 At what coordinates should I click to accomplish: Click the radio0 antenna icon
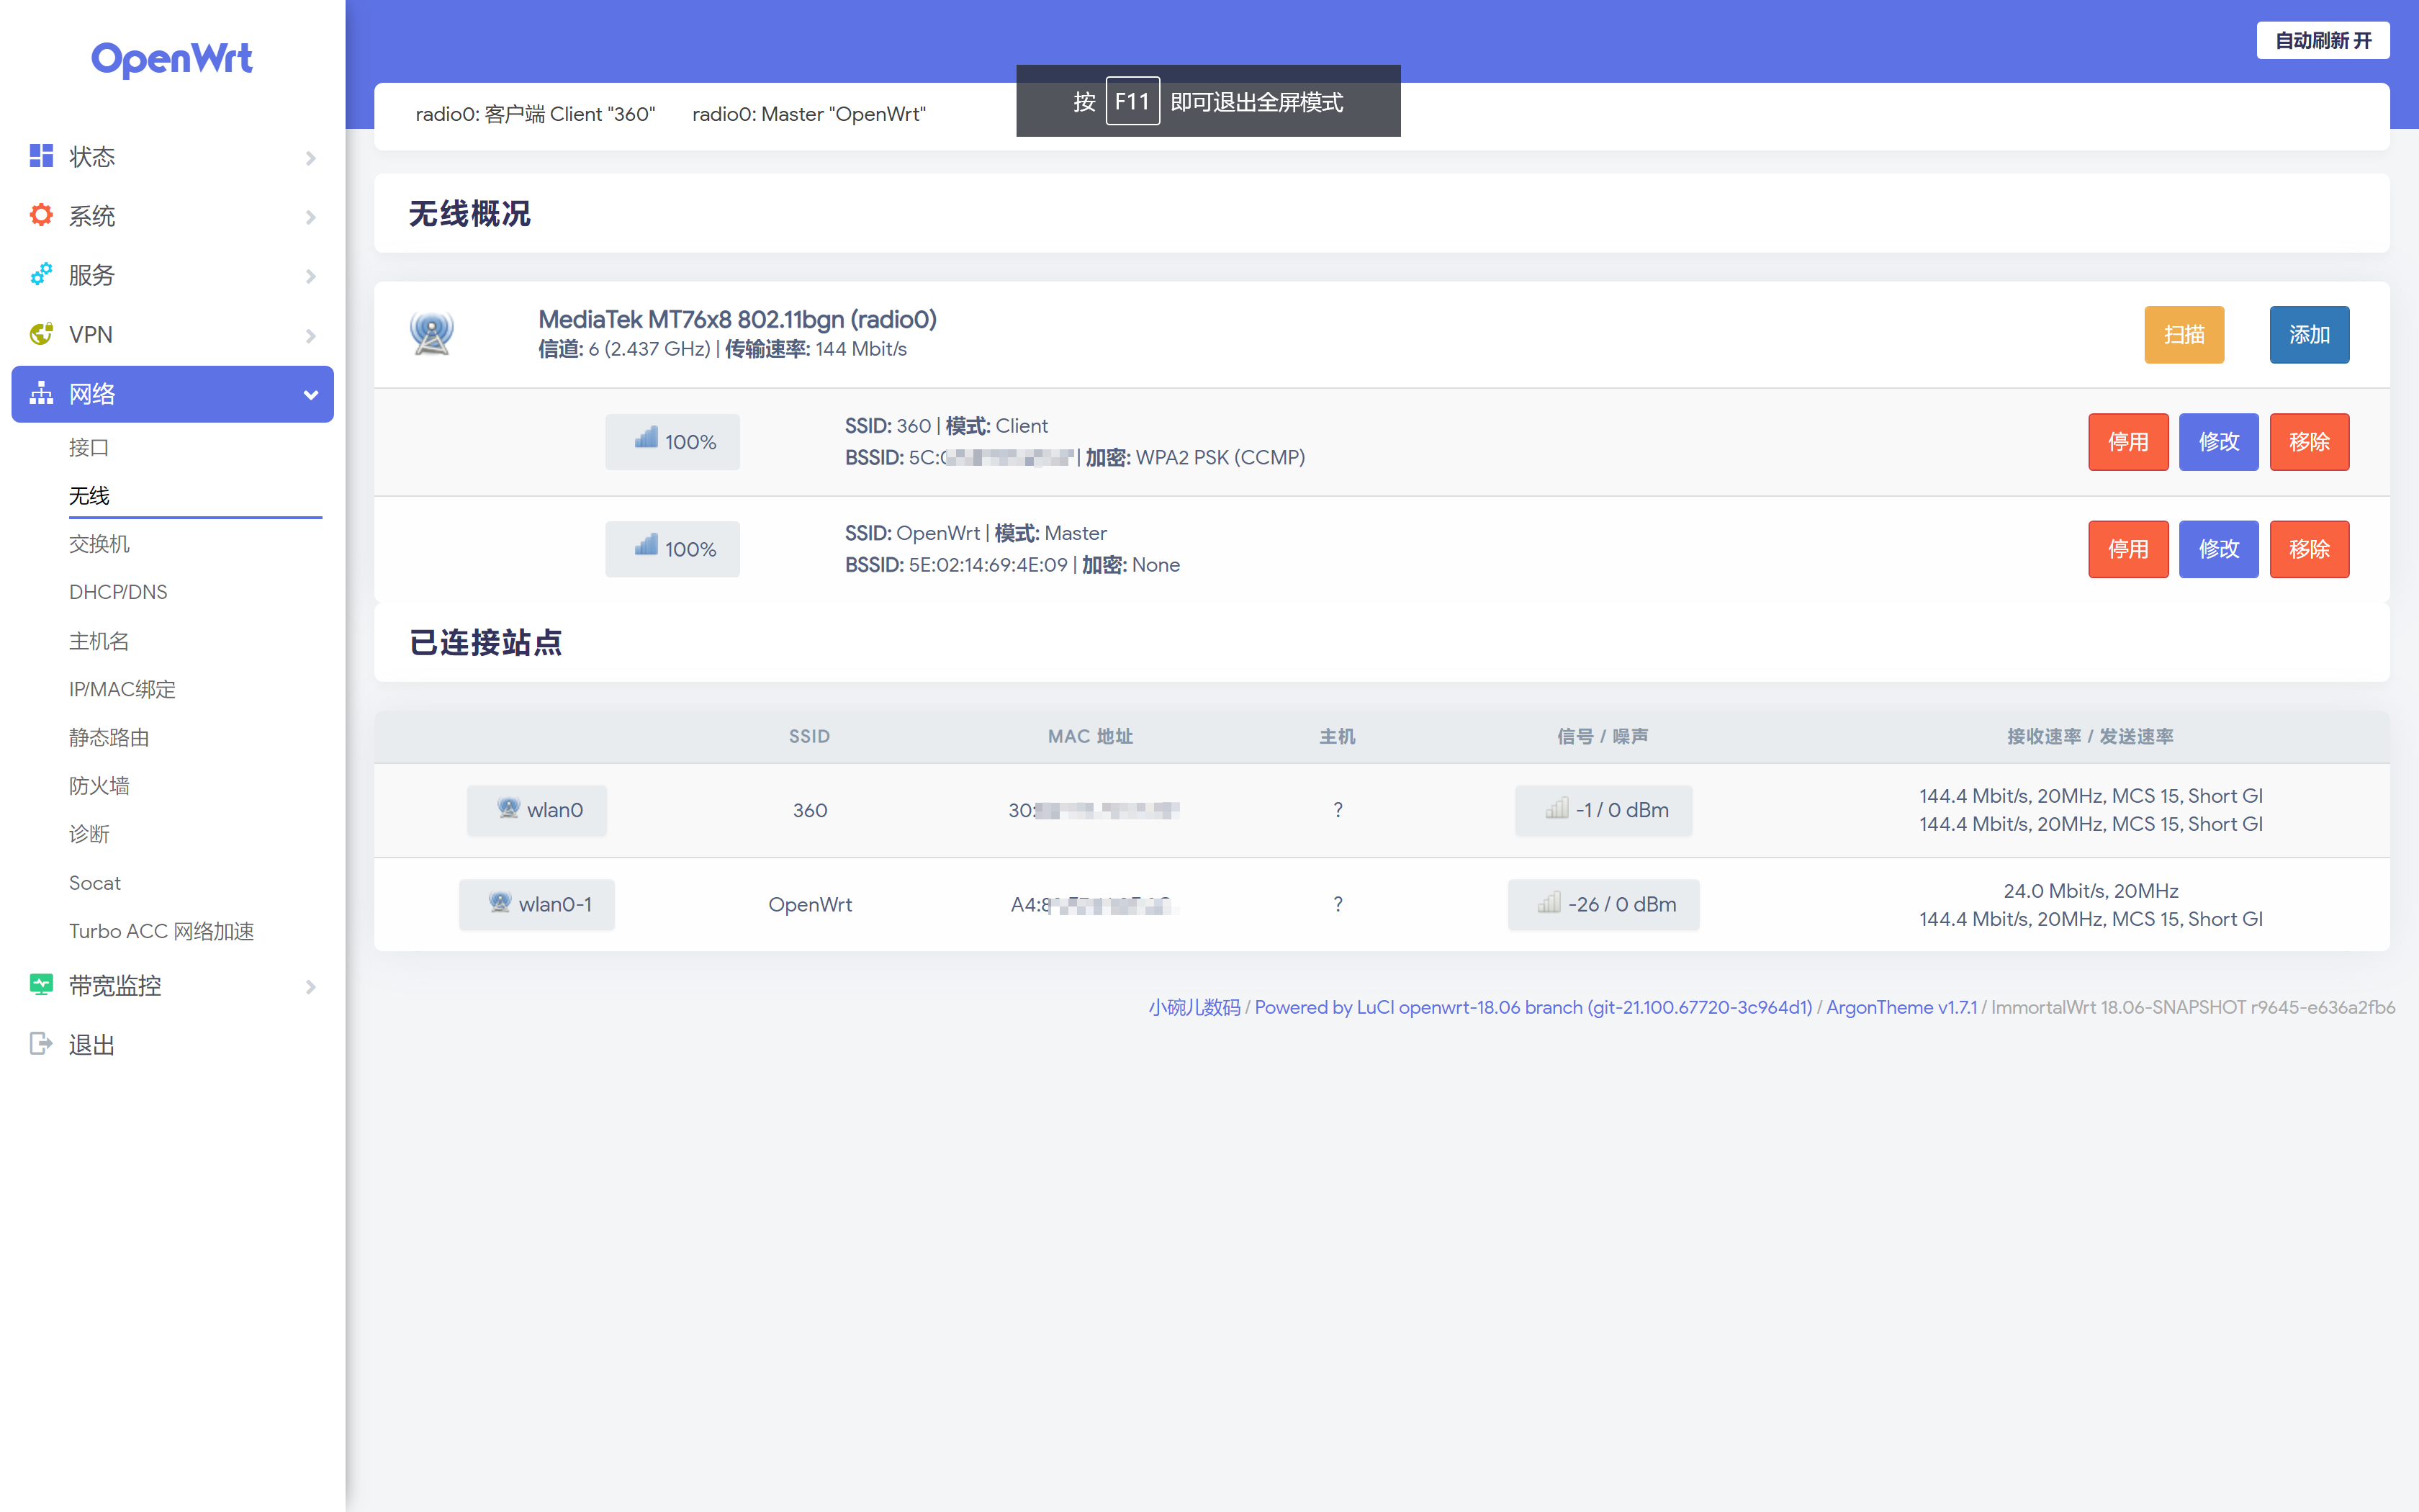point(432,334)
